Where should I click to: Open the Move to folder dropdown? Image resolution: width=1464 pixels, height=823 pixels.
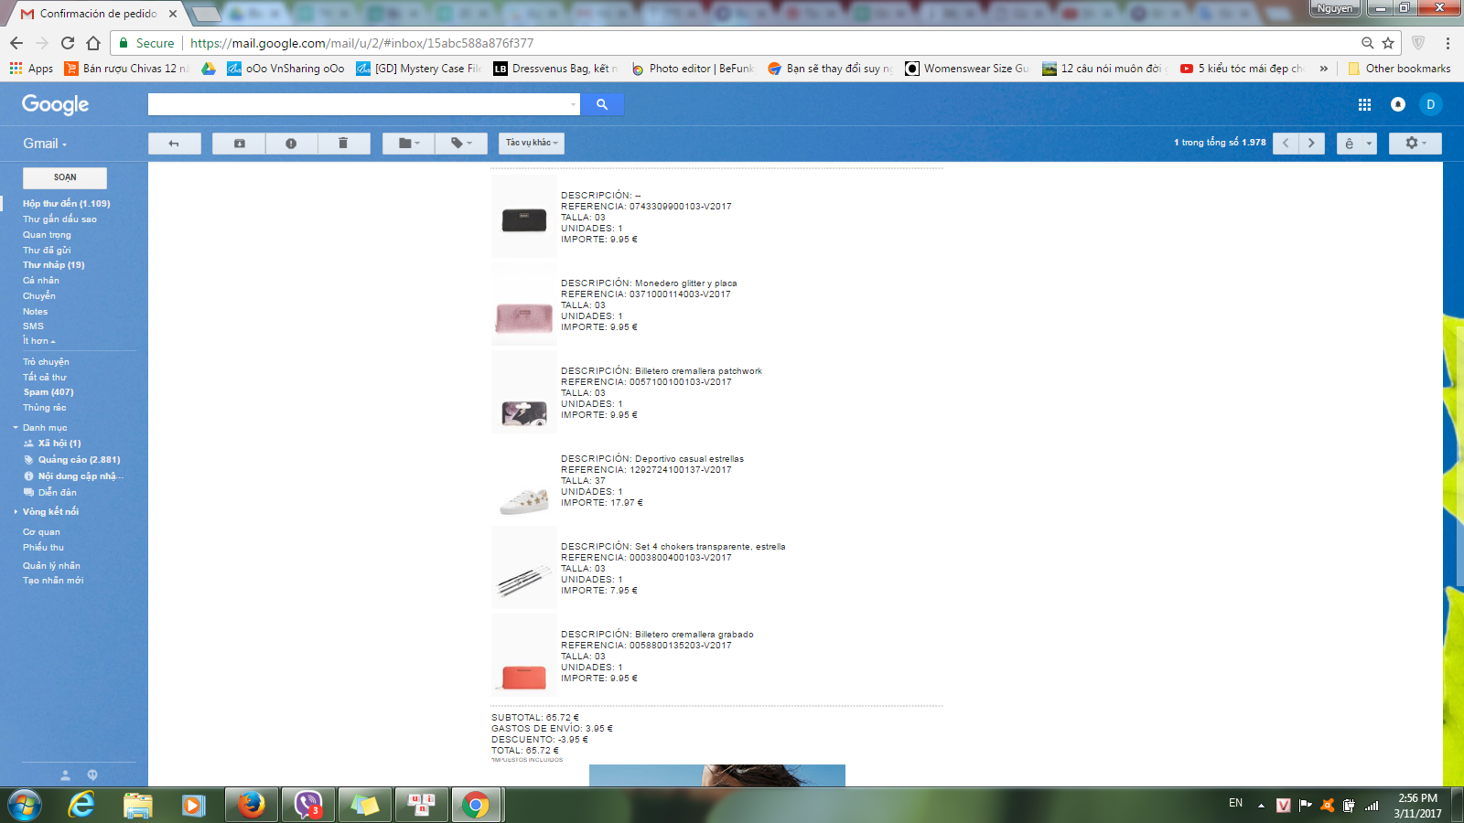click(x=409, y=144)
